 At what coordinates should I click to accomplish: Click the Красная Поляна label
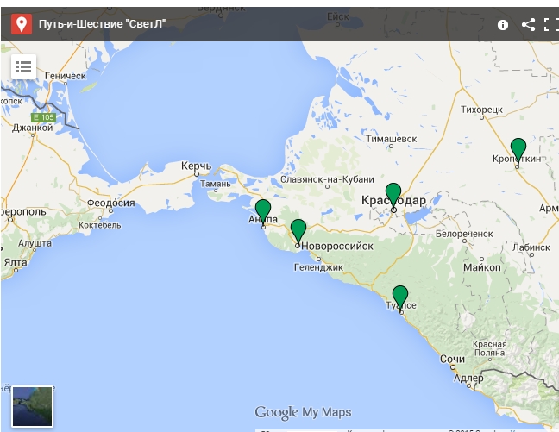(489, 348)
